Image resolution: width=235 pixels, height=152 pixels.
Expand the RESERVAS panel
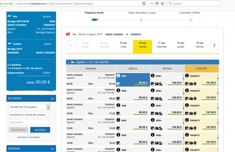click(x=52, y=149)
